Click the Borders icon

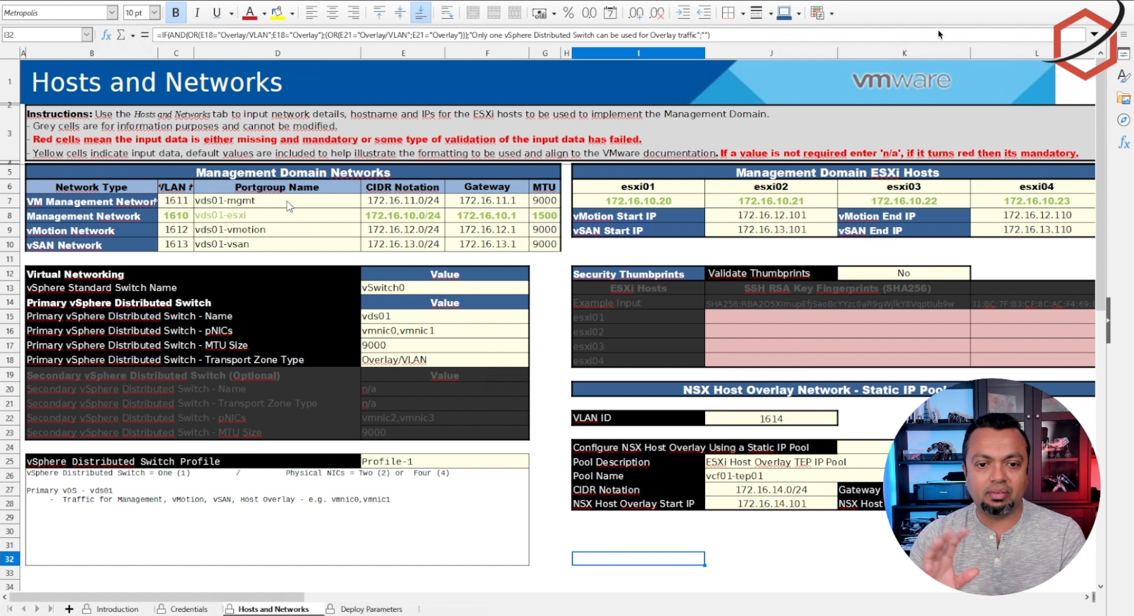[x=728, y=13]
